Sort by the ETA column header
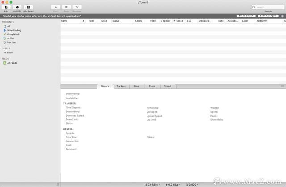This screenshot has height=187, width=286. point(191,21)
